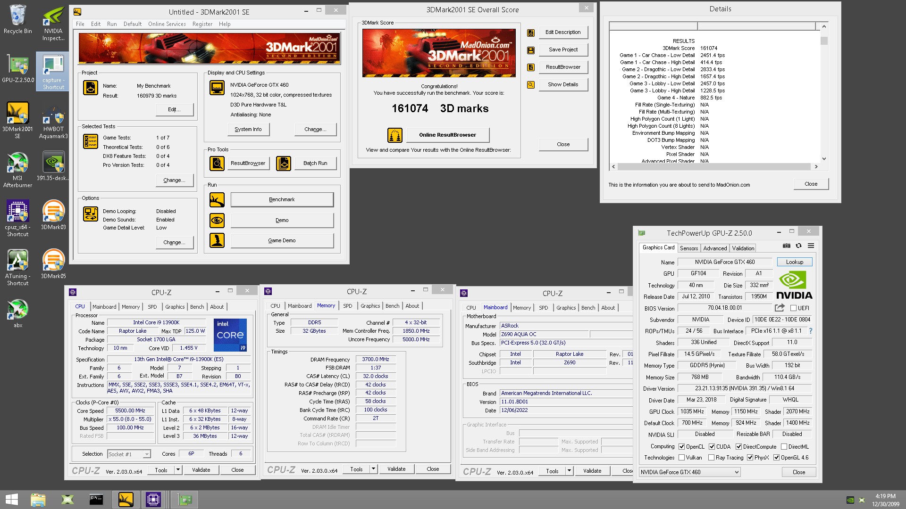Click the ResultBrowser magnifier icon in Pro Tools

217,164
